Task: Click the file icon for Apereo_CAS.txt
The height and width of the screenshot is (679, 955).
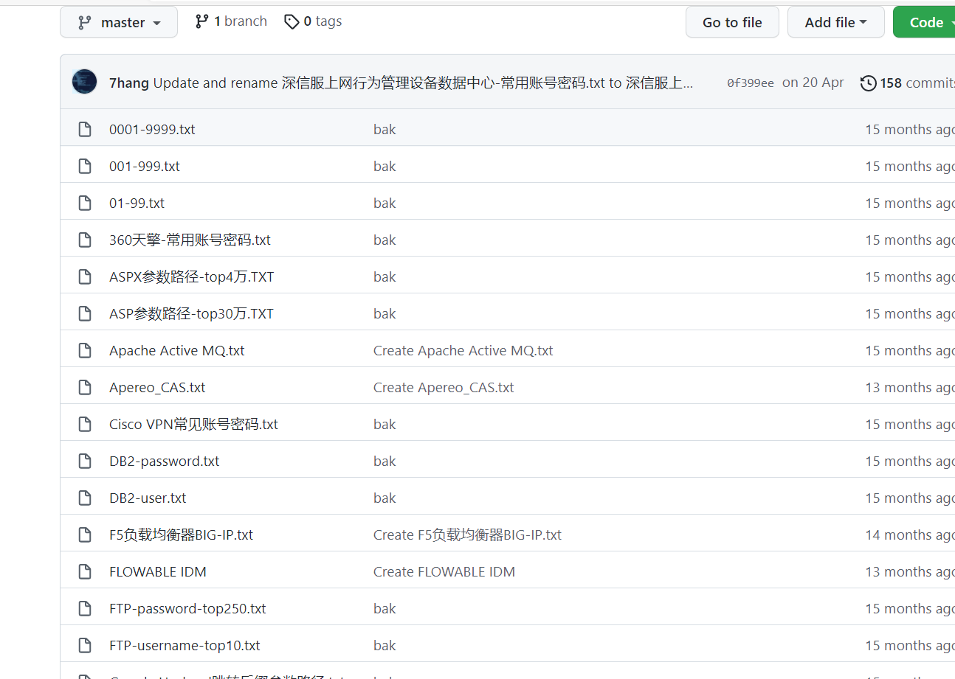Action: (x=85, y=388)
